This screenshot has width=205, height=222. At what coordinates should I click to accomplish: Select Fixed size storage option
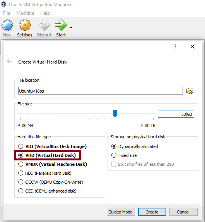(x=124, y=155)
